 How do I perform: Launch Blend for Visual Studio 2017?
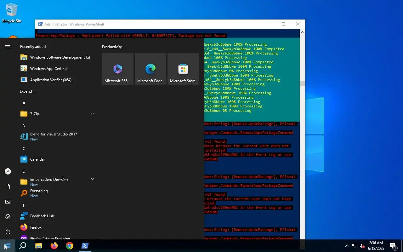(57, 136)
